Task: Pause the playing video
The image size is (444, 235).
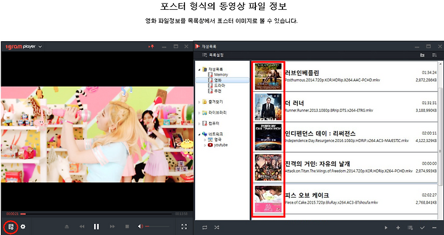Action: click(x=96, y=226)
